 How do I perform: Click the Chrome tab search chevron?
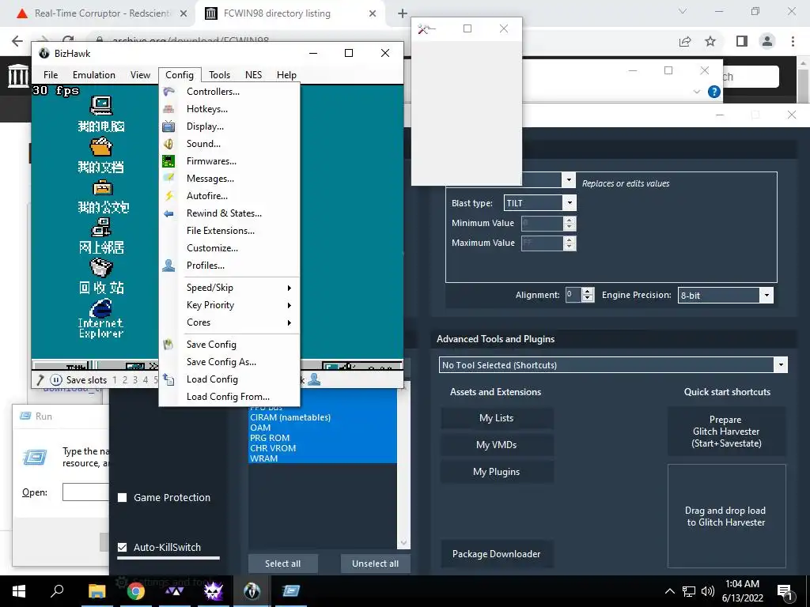(x=683, y=11)
